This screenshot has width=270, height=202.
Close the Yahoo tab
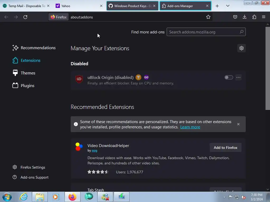[x=101, y=6]
